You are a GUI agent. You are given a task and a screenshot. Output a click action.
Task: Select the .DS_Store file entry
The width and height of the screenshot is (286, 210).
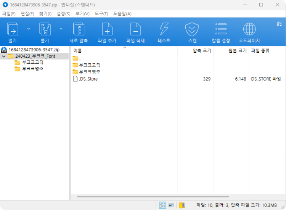tap(85, 79)
